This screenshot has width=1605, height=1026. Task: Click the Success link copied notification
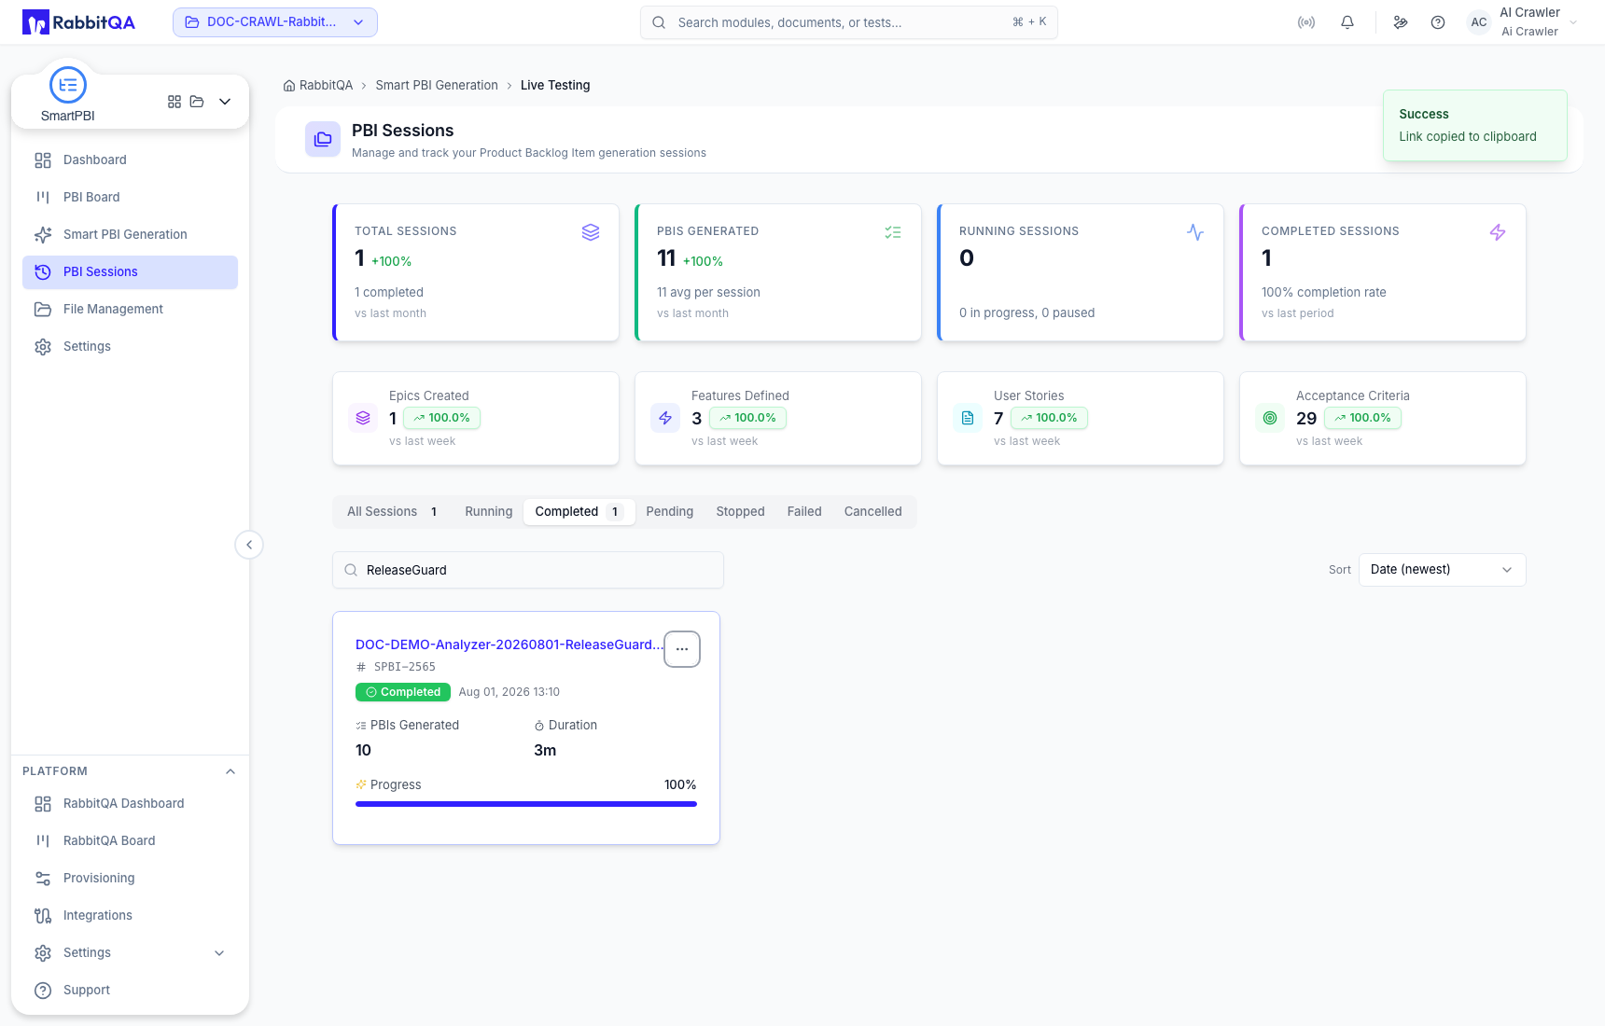(x=1475, y=126)
